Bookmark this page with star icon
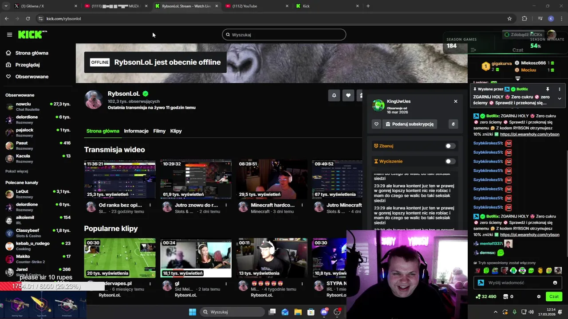The height and width of the screenshot is (319, 568). pyautogui.click(x=509, y=19)
